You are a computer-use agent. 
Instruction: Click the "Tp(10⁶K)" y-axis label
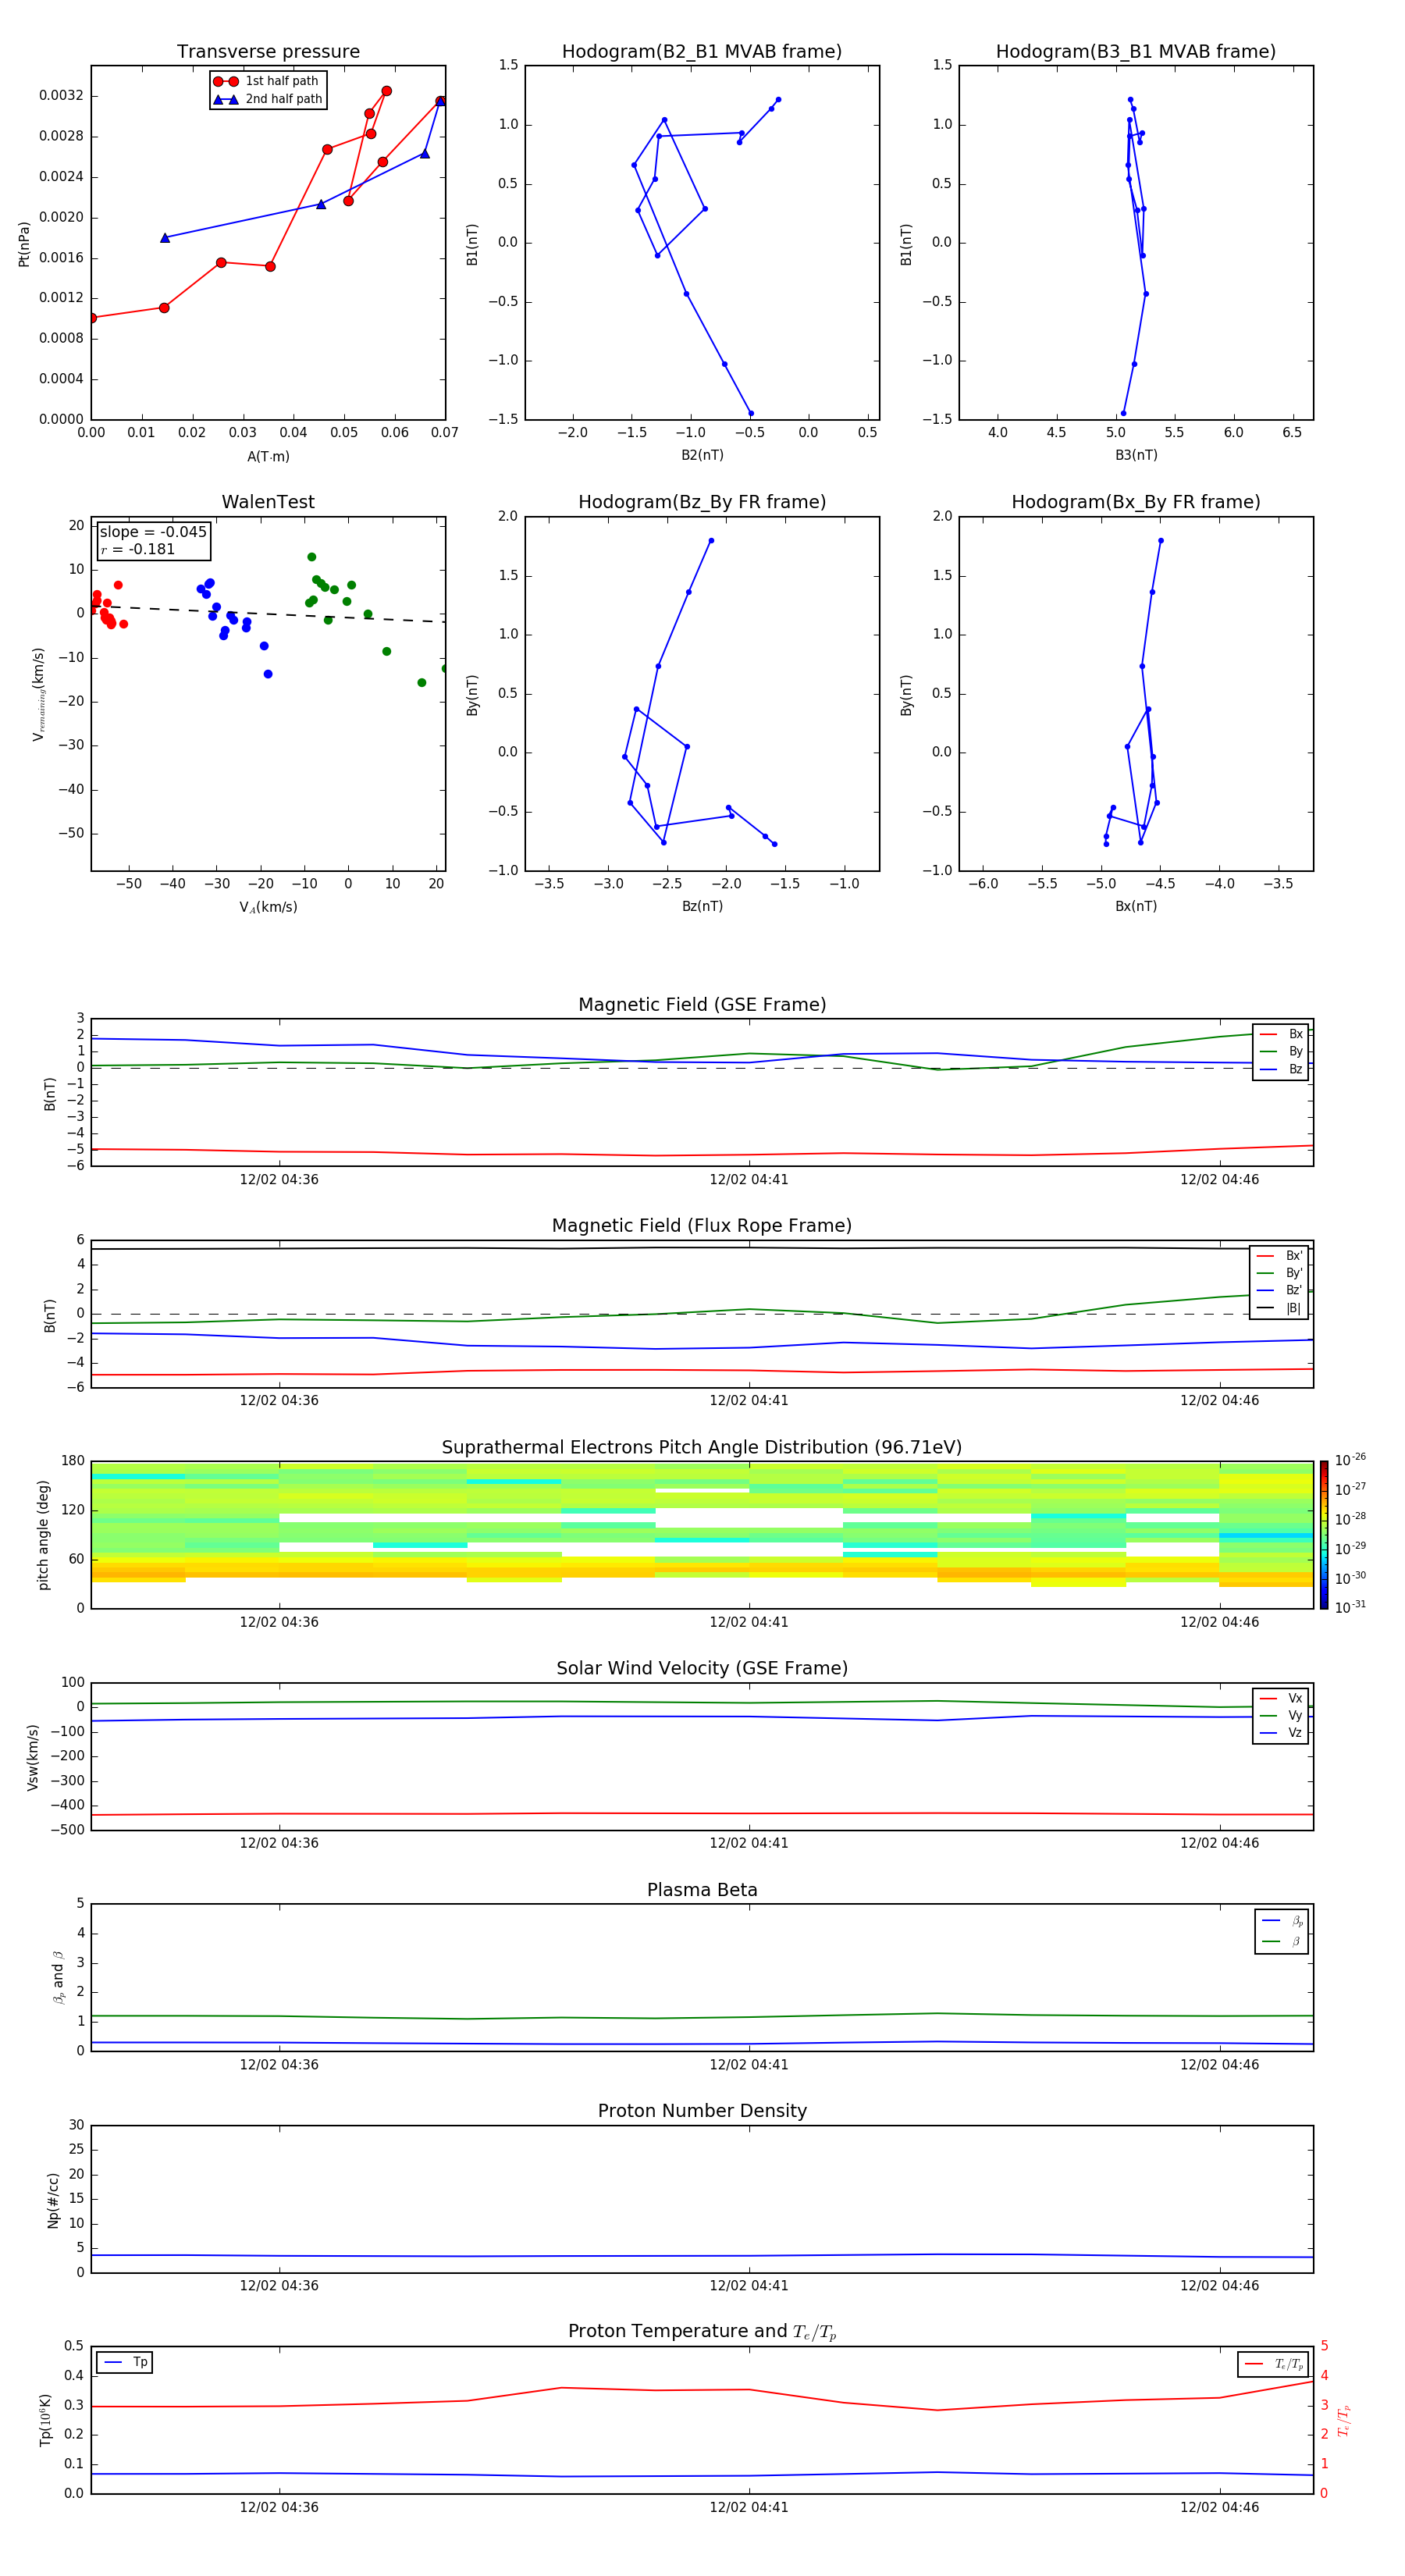tap(45, 2420)
